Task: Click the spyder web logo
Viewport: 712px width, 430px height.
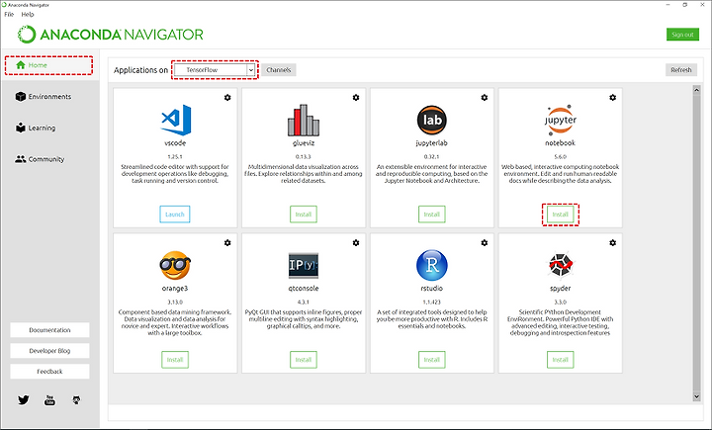Action: click(x=561, y=265)
